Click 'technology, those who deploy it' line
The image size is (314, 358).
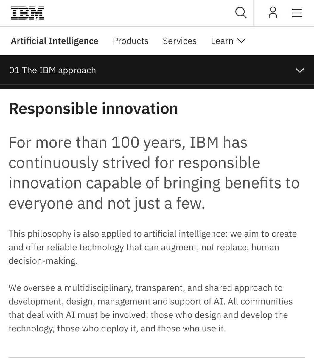pos(117,328)
